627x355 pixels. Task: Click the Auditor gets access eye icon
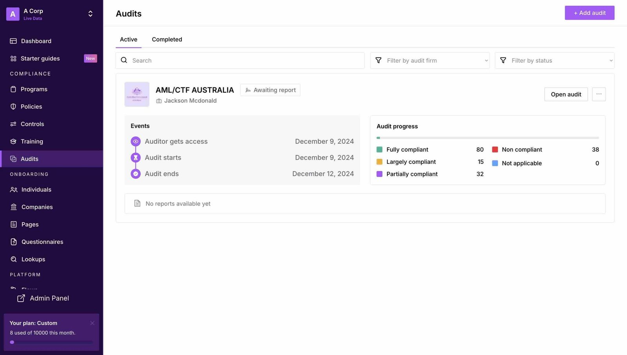[x=136, y=141]
